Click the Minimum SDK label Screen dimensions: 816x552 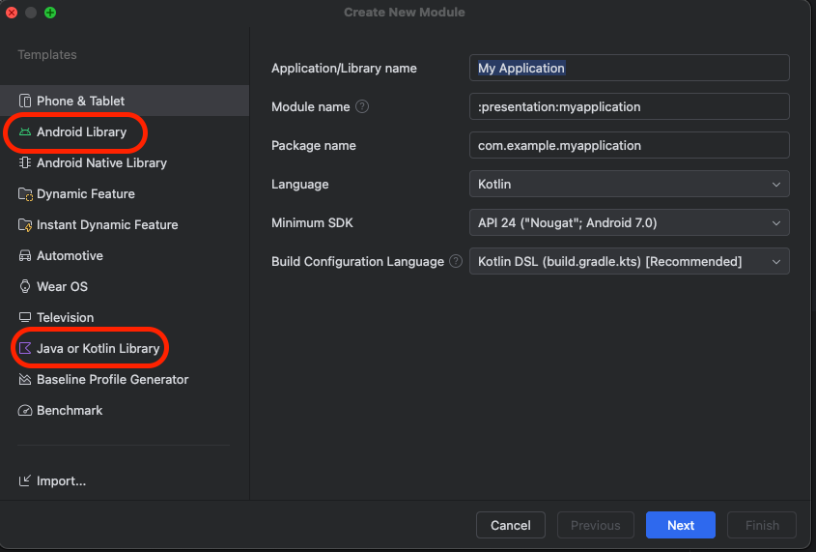[x=312, y=223]
